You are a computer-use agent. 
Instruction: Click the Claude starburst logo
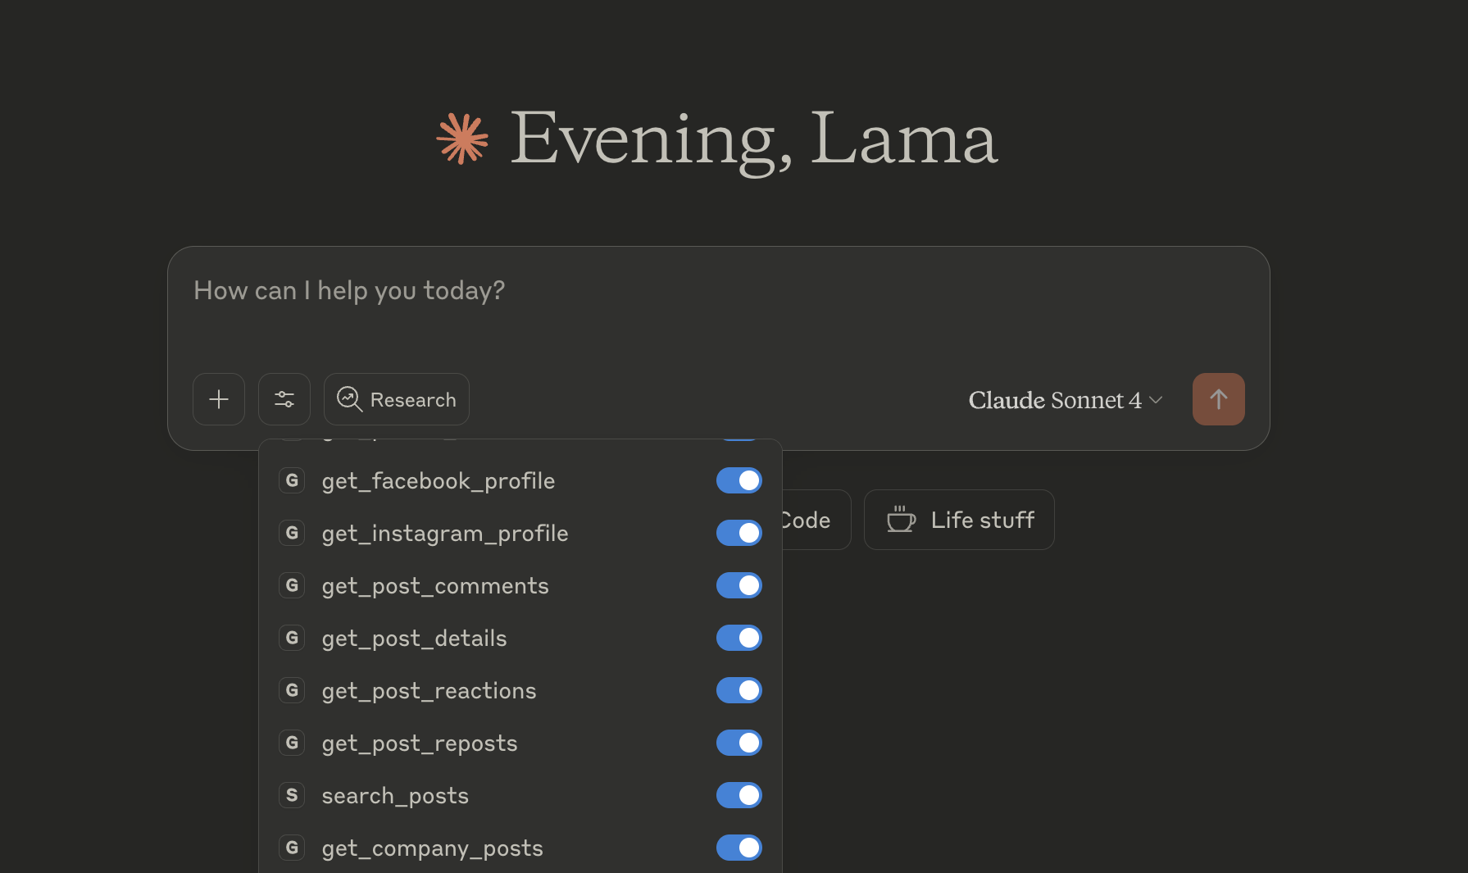coord(462,139)
